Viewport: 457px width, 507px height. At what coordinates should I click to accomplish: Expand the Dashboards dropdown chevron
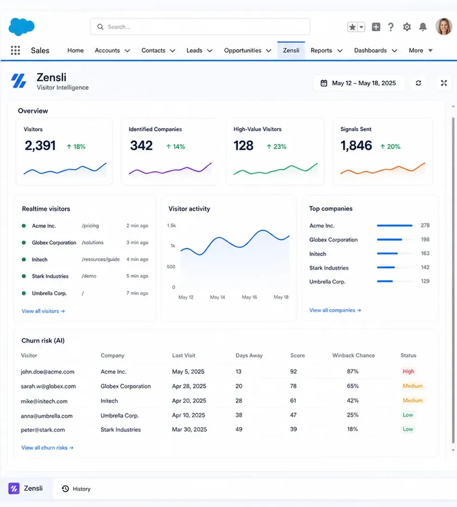[395, 51]
